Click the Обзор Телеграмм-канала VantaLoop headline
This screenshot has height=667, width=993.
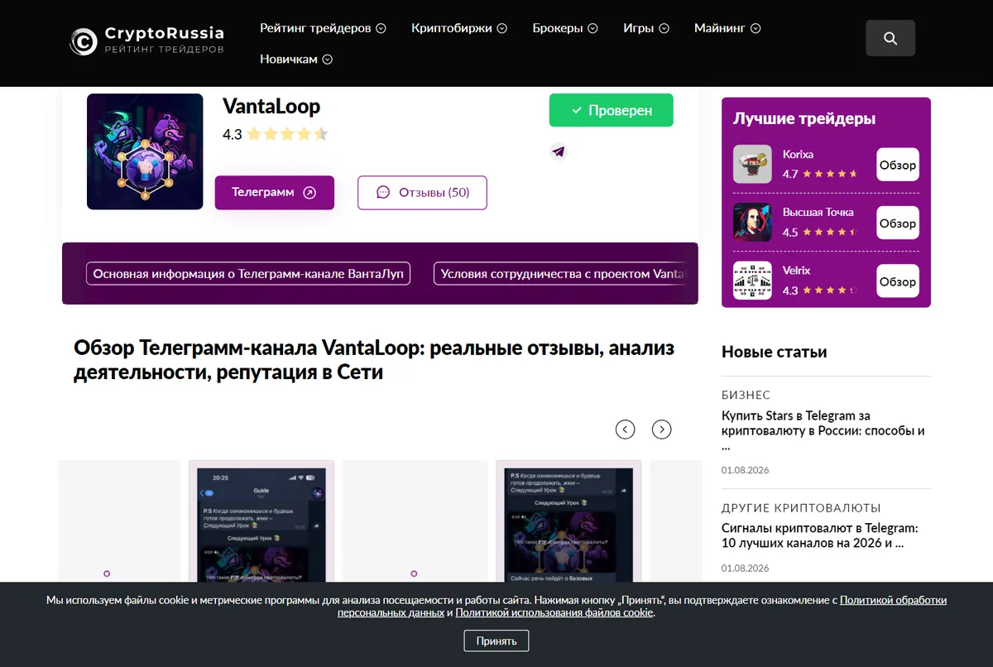click(374, 360)
